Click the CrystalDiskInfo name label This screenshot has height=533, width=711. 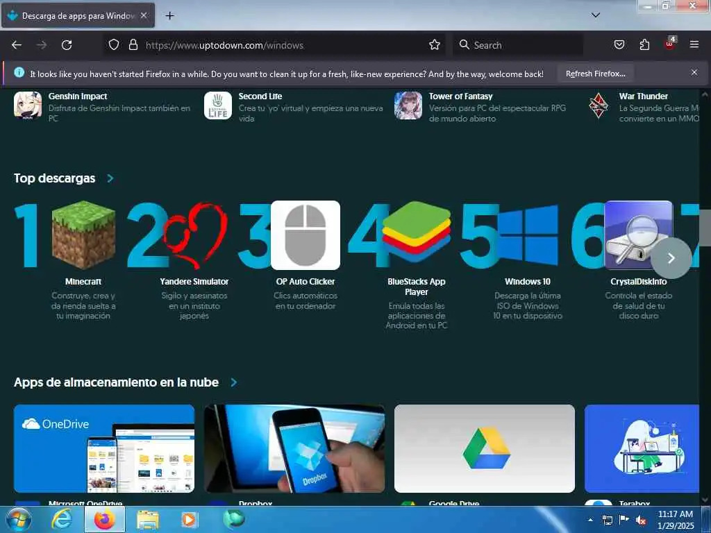(639, 282)
